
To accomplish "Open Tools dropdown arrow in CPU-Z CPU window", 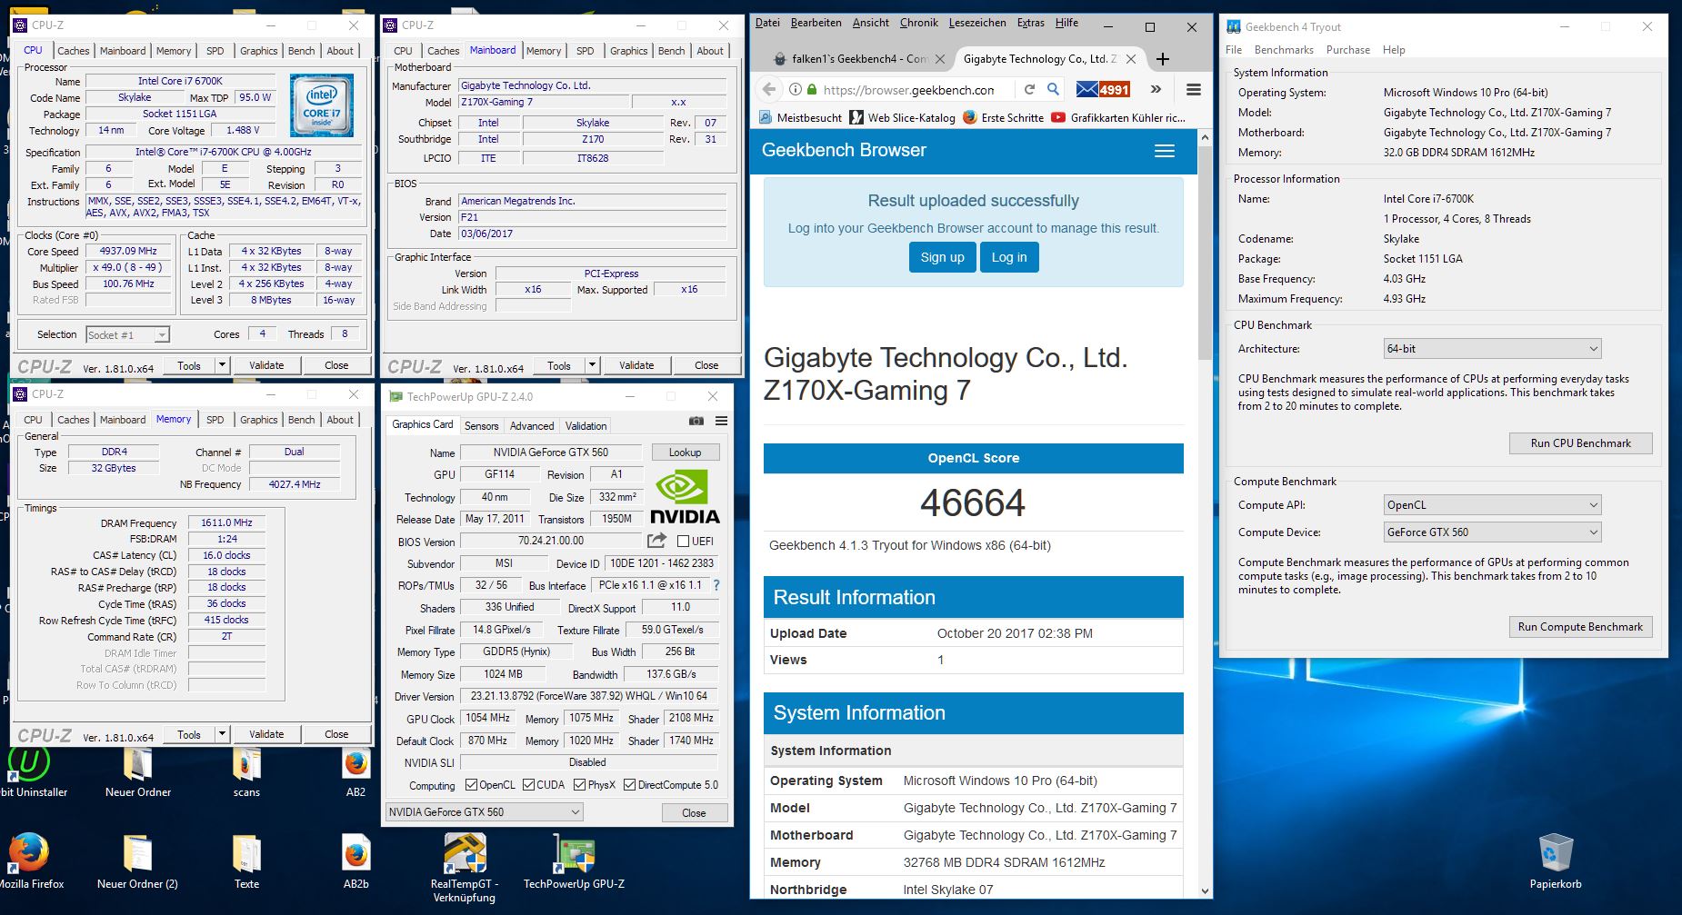I will pos(221,365).
